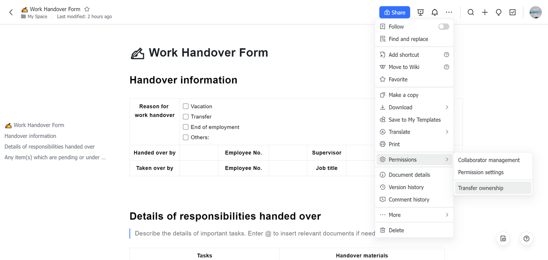Screen dimensions: 548x260
Task: Jump to Handover information in outline
Action: [30, 136]
